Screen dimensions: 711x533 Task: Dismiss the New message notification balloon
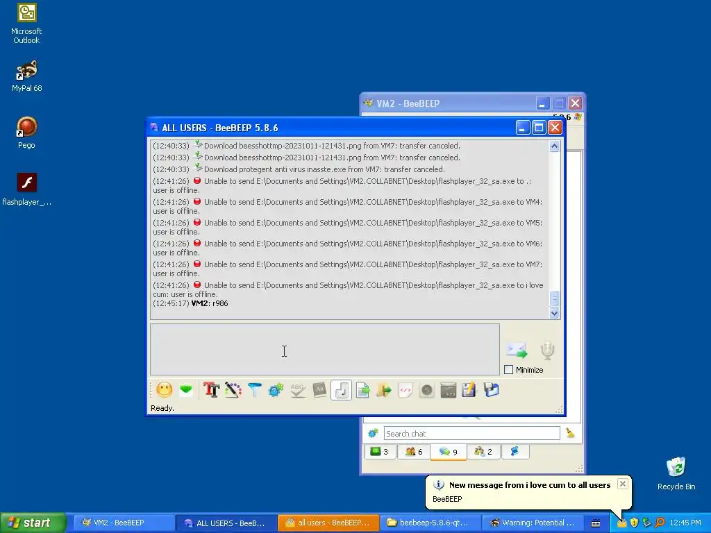click(623, 484)
